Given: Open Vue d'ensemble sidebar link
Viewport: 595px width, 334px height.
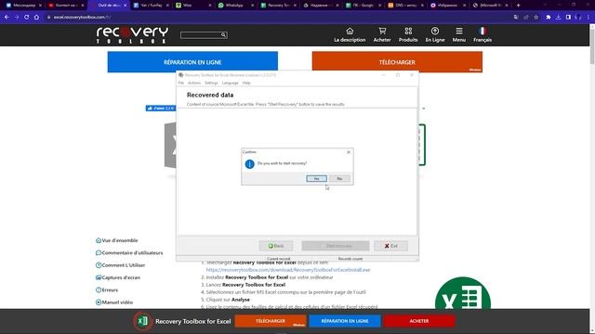Looking at the screenshot, I should click(x=120, y=240).
